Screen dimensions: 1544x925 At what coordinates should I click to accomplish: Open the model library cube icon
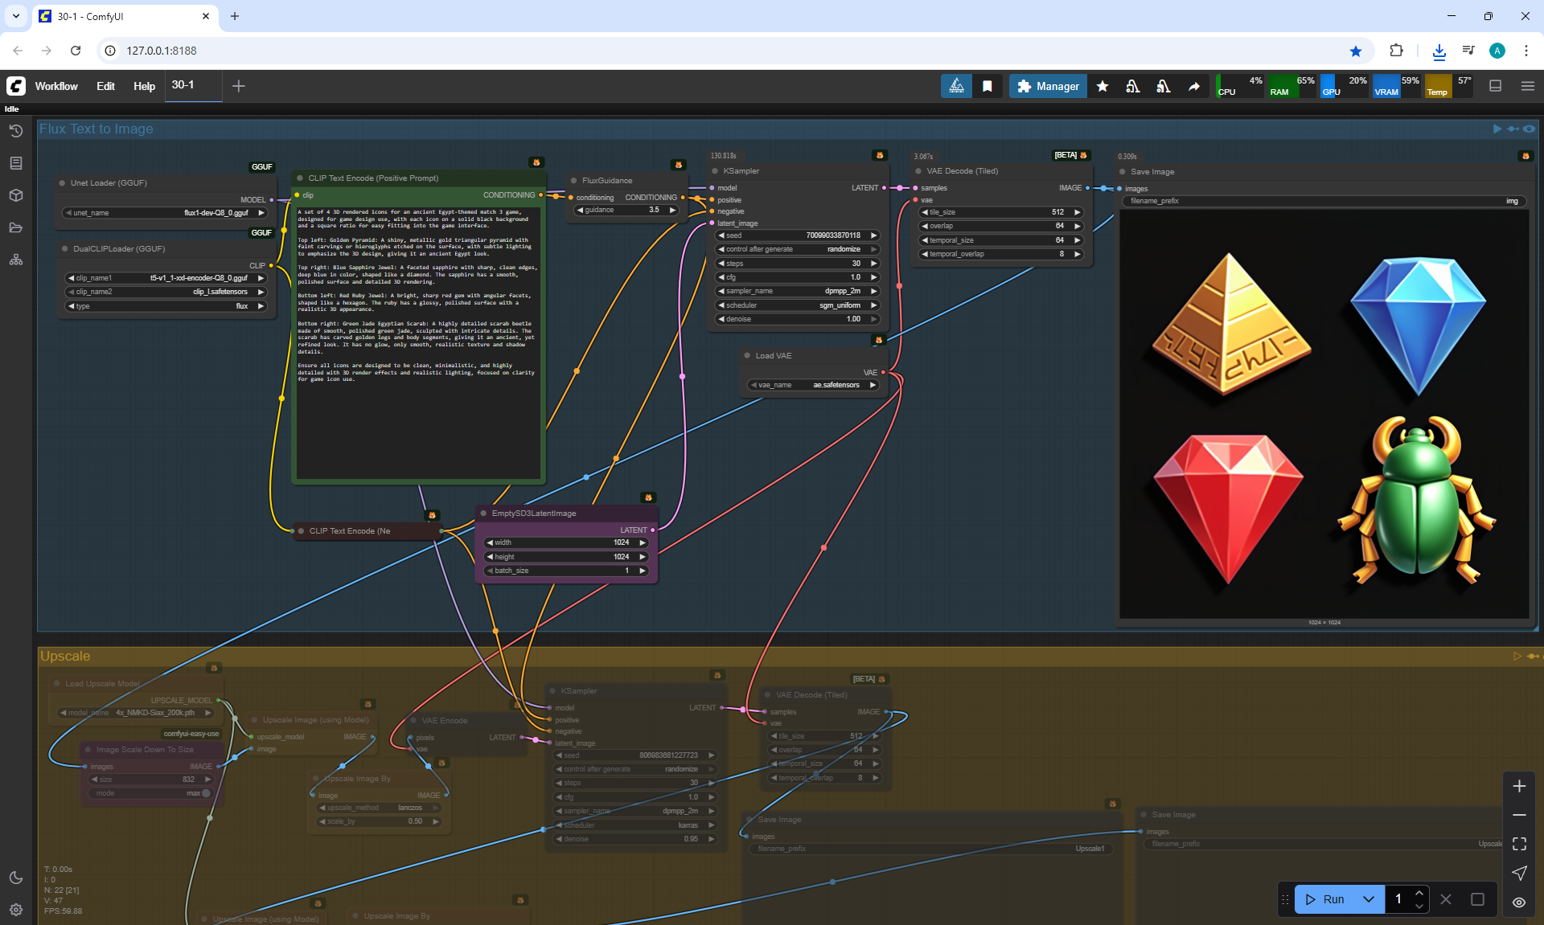[x=15, y=195]
